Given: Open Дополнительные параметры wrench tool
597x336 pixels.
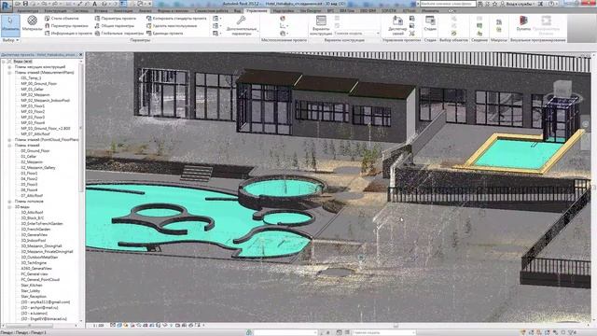Looking at the screenshot, I should point(242,25).
